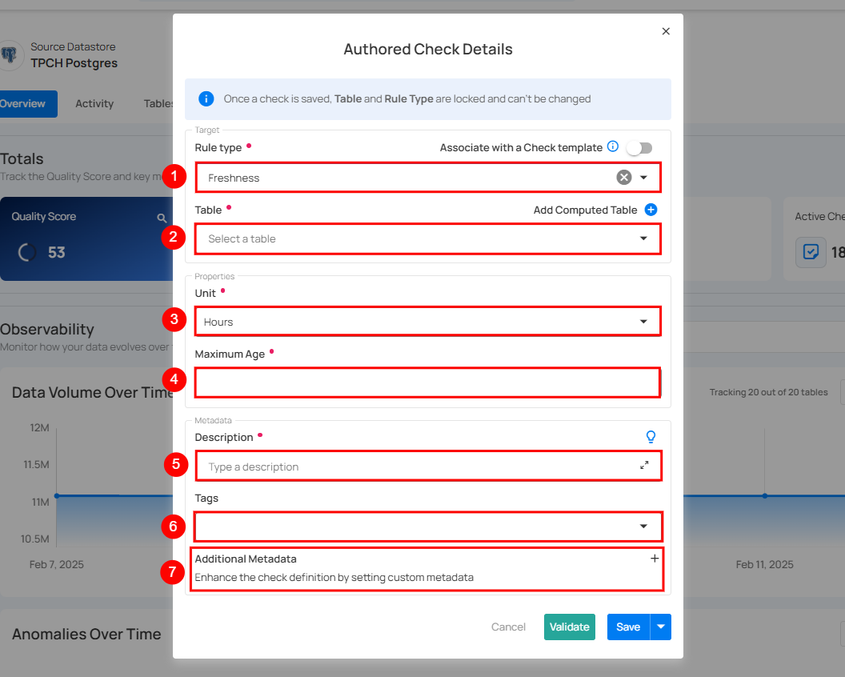Click the green Validate button
Screen dimensions: 845x677
569,627
